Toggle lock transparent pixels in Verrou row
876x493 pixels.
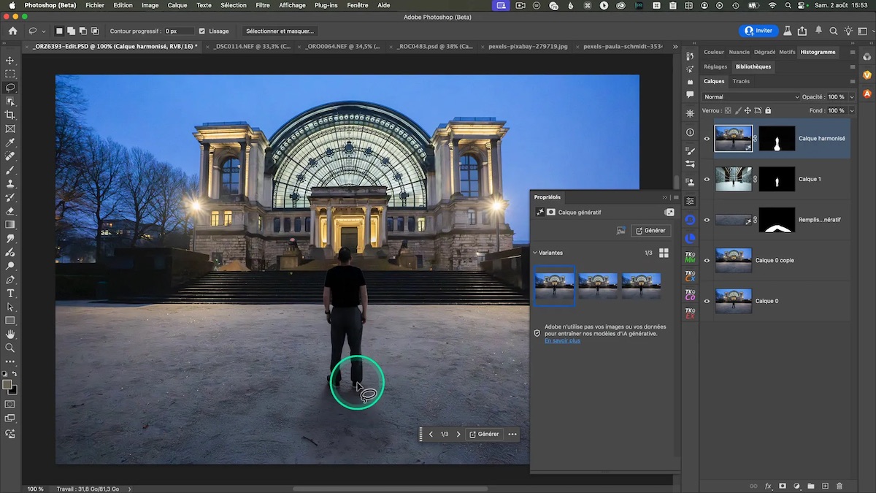pyautogui.click(x=728, y=111)
